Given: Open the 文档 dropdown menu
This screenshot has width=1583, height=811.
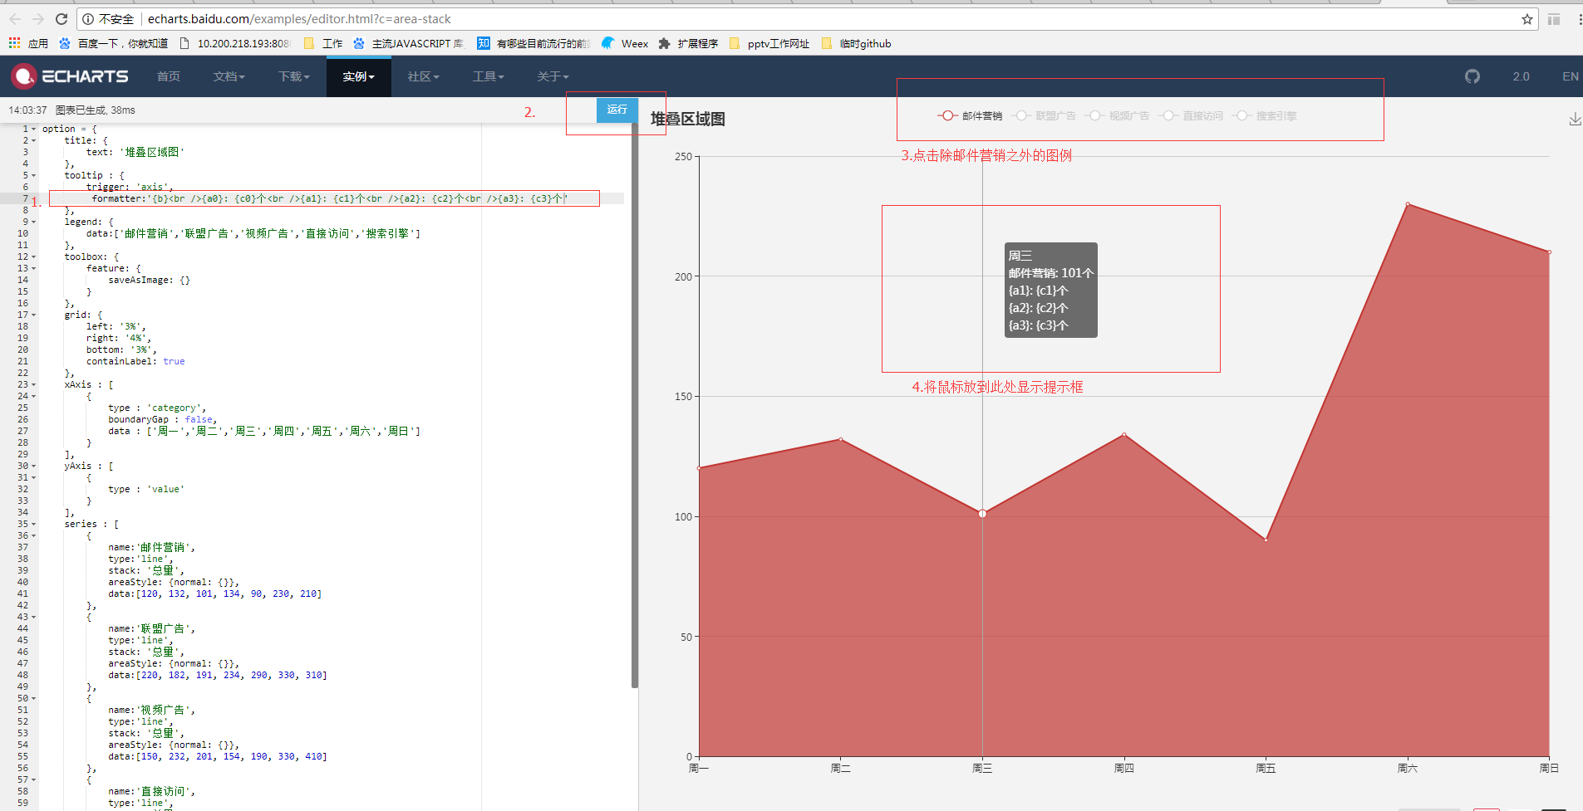Looking at the screenshot, I should tap(229, 76).
